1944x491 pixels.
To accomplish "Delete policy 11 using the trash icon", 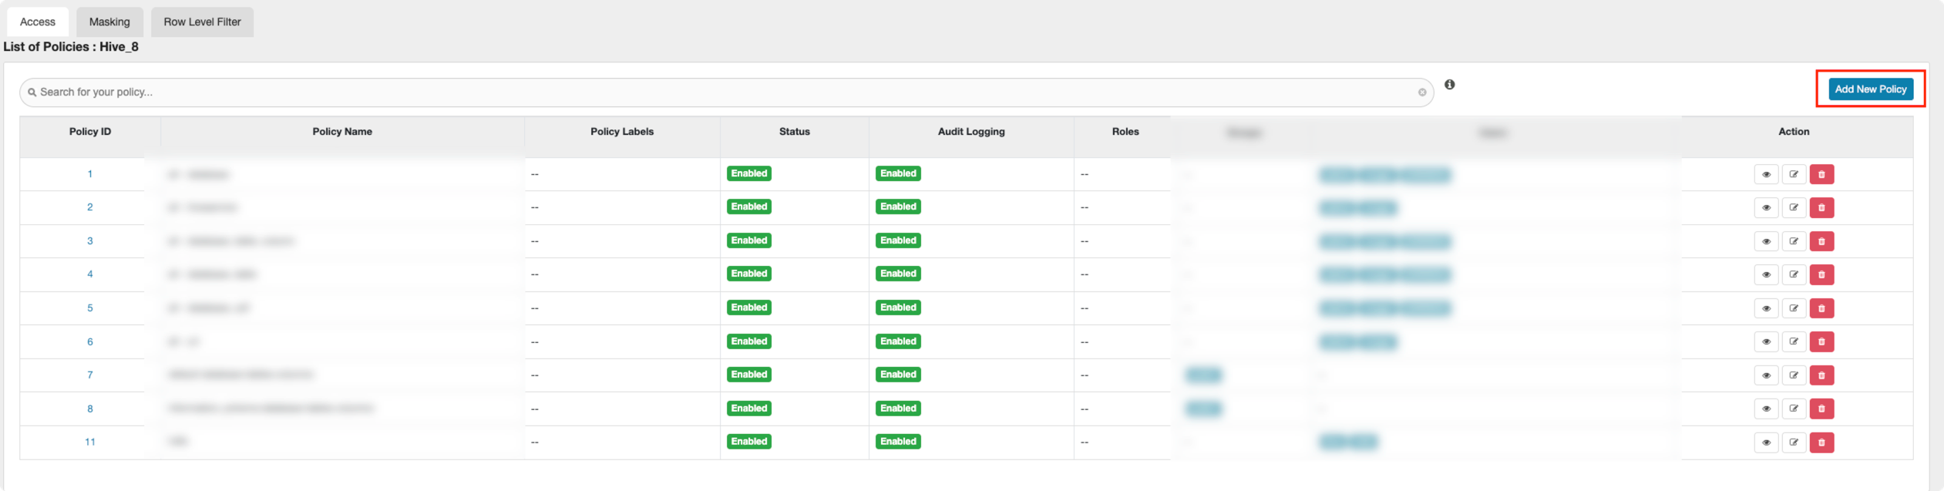I will point(1821,442).
